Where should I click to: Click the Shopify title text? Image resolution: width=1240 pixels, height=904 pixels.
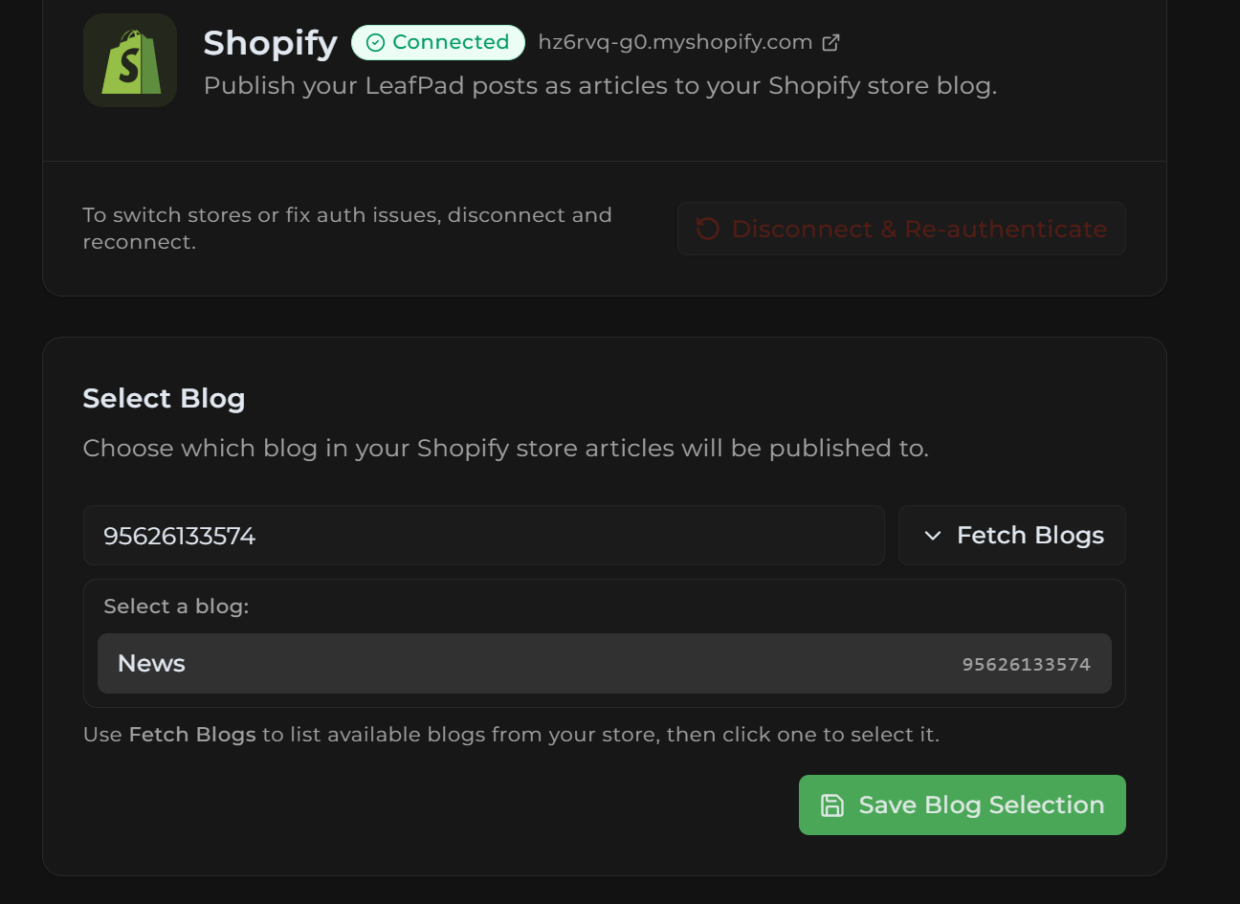click(x=271, y=43)
